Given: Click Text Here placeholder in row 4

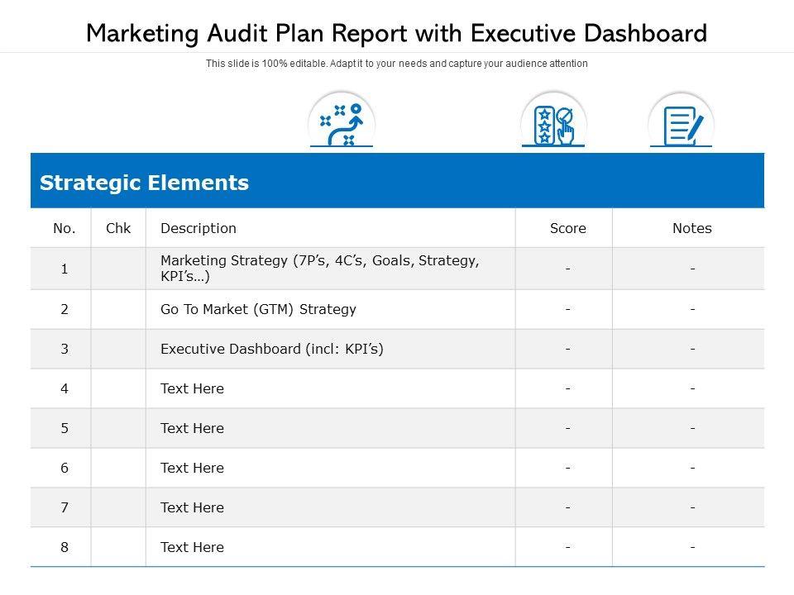Looking at the screenshot, I should tap(192, 388).
